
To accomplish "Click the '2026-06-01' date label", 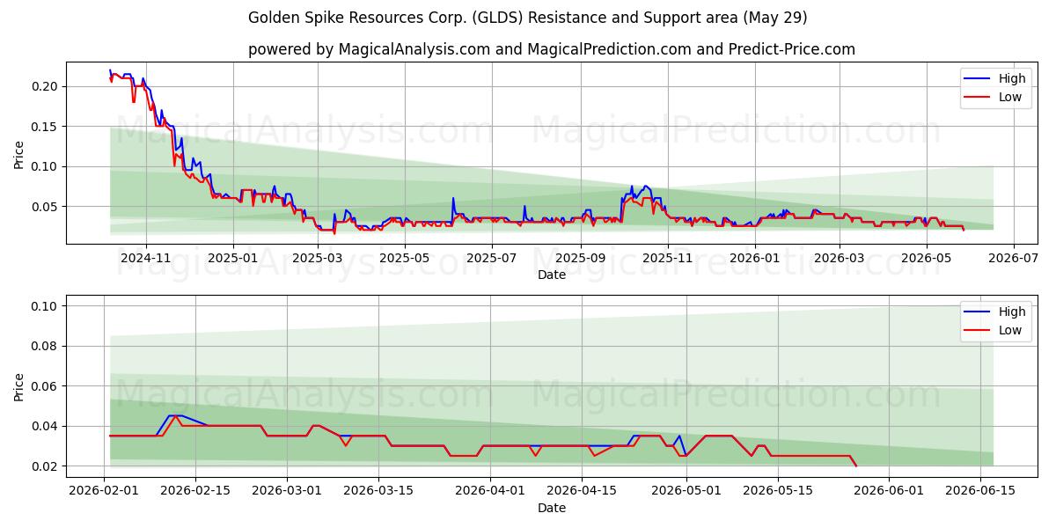I will click(x=889, y=492).
